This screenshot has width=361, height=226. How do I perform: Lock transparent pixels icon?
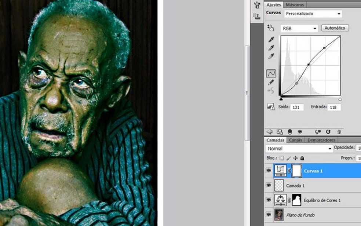pyautogui.click(x=282, y=158)
